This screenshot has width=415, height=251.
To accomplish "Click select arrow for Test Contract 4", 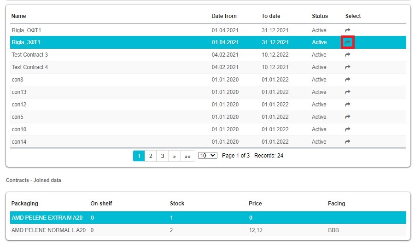I will tap(348, 67).
